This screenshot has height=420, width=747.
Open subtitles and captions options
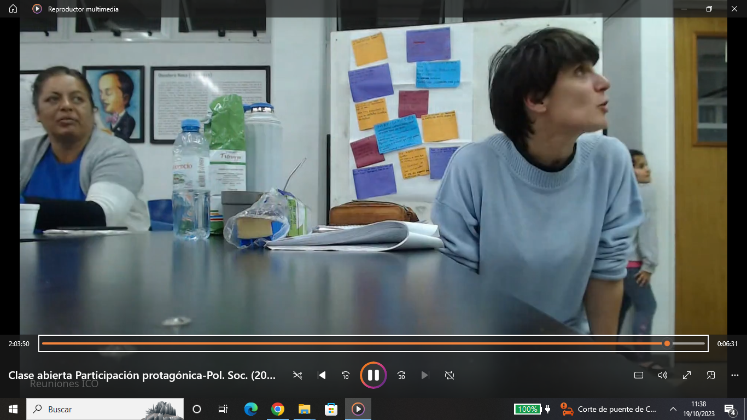pos(638,375)
